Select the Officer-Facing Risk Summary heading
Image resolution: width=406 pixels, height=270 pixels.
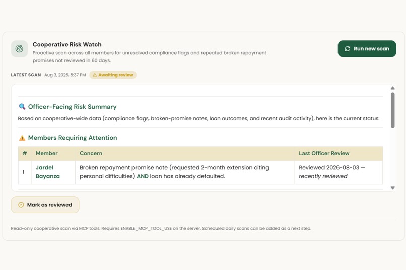pyautogui.click(x=72, y=107)
